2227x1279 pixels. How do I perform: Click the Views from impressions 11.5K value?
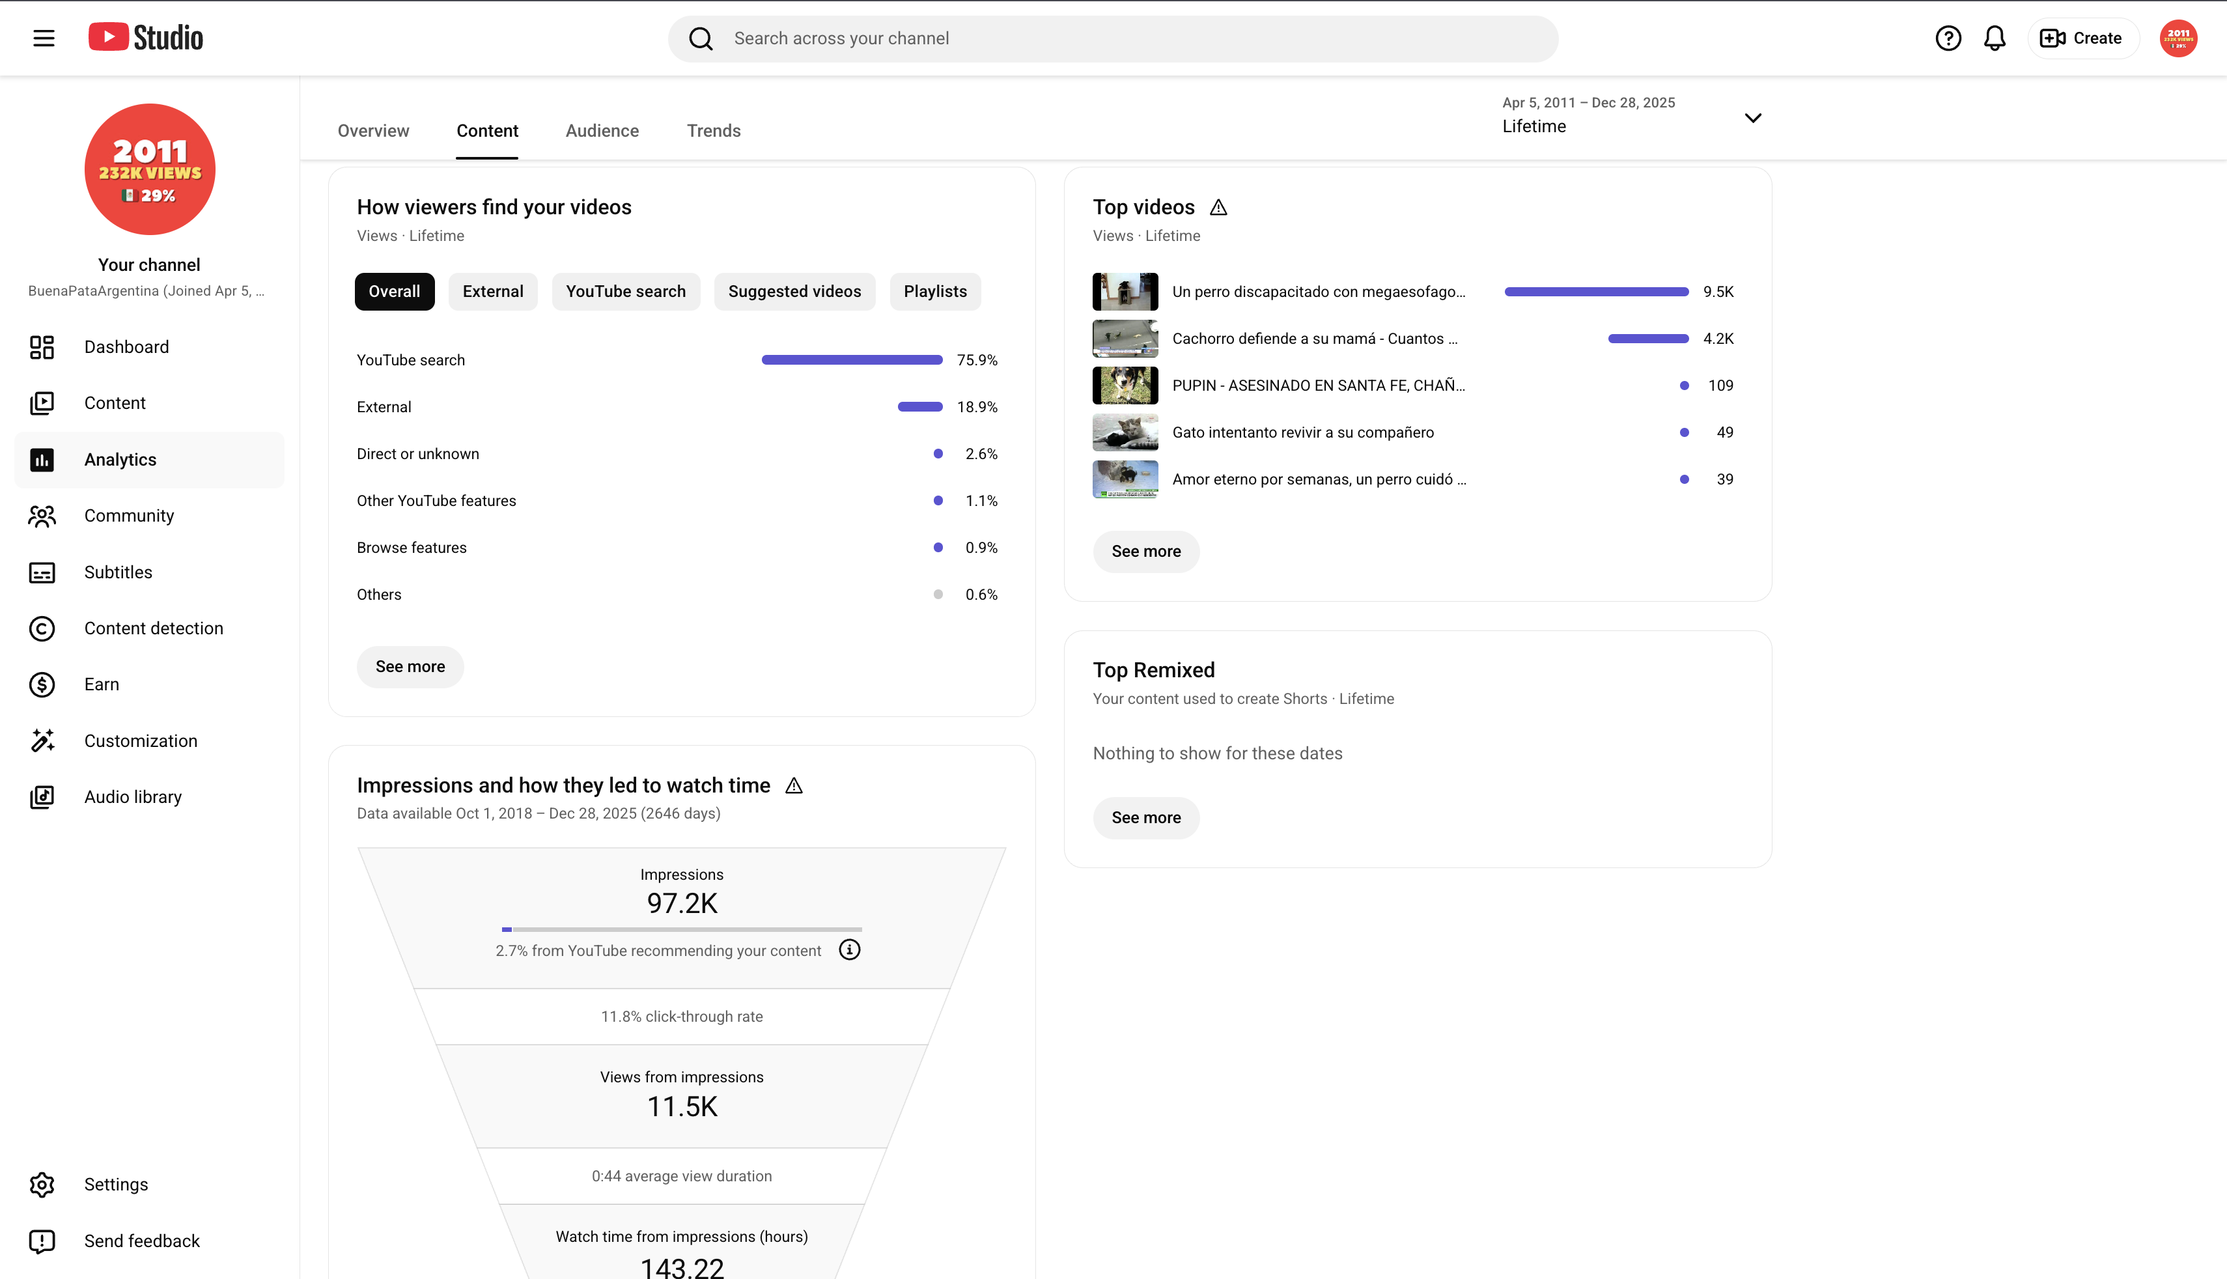(x=682, y=1107)
